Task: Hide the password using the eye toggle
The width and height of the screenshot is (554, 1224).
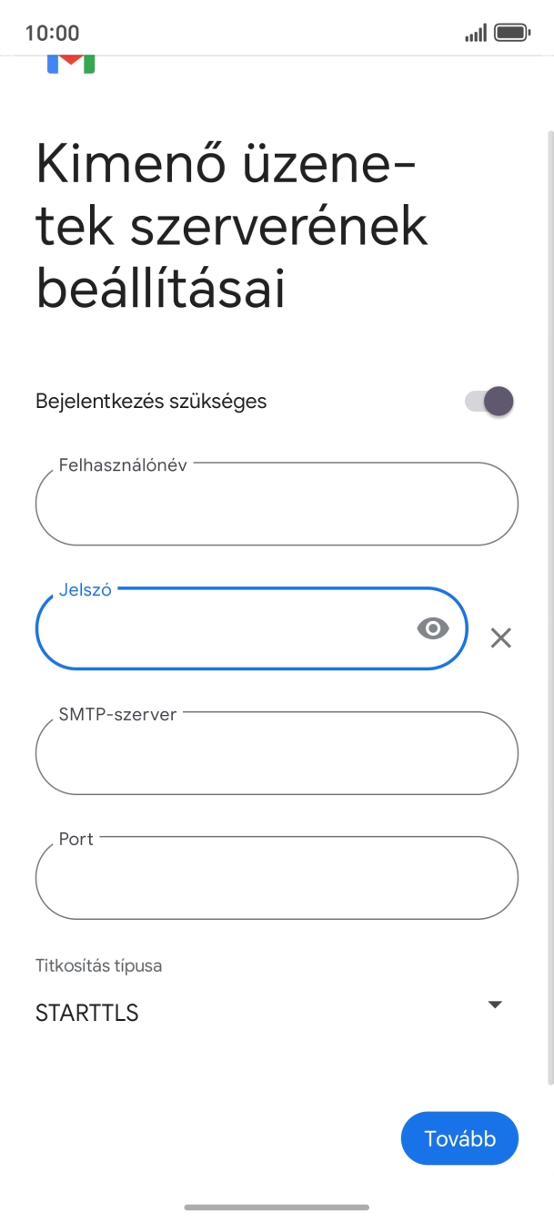Action: (432, 627)
